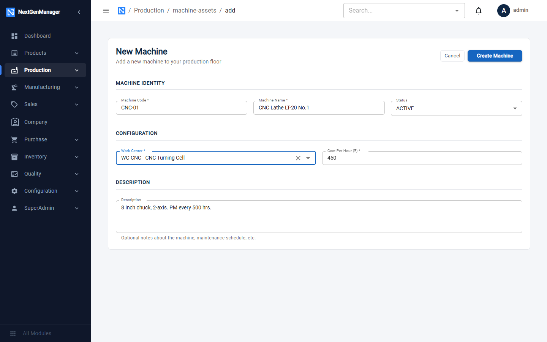The width and height of the screenshot is (547, 342).
Task: Click the Dashboard grid icon
Action: coord(14,36)
